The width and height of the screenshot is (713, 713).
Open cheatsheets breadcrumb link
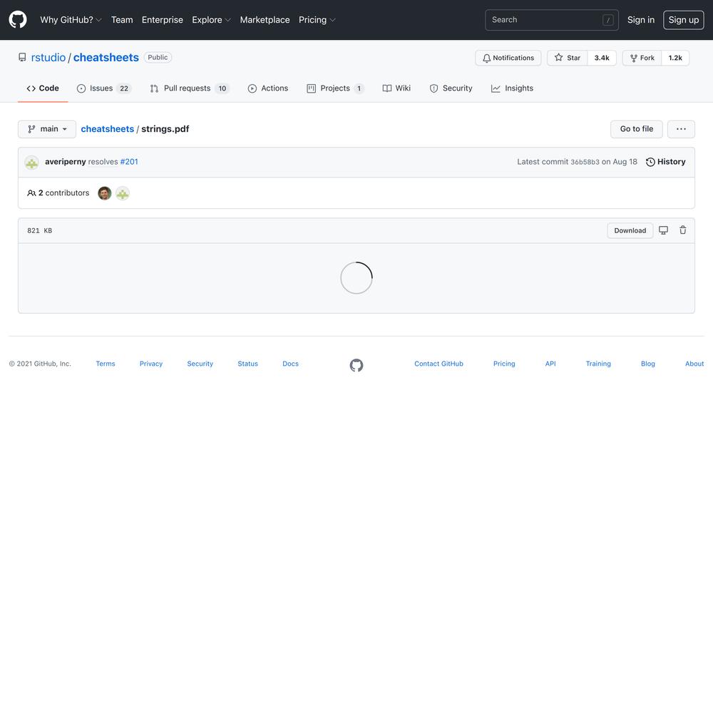click(108, 129)
